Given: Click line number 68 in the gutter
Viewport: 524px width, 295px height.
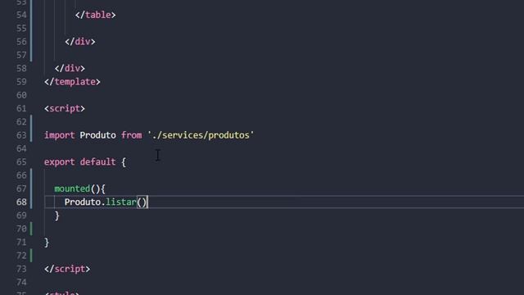Looking at the screenshot, I should pos(21,202).
